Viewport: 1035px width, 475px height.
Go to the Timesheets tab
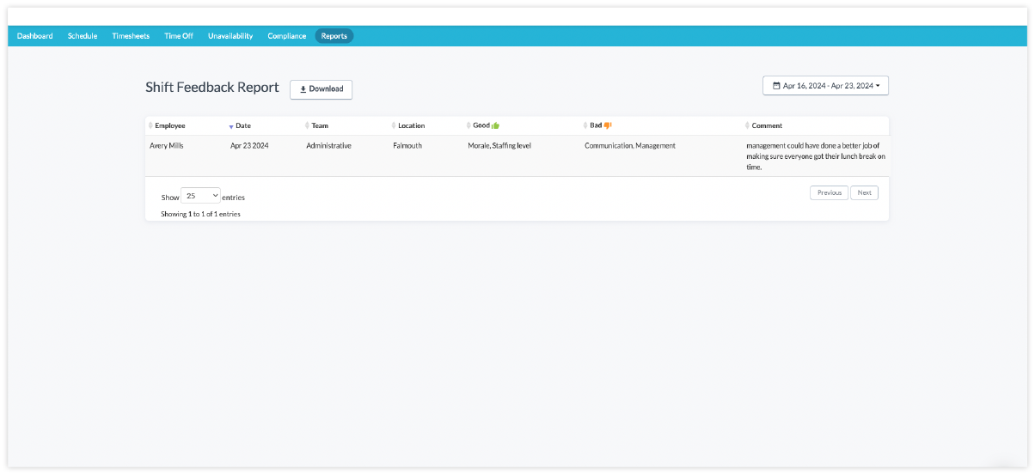coord(131,36)
